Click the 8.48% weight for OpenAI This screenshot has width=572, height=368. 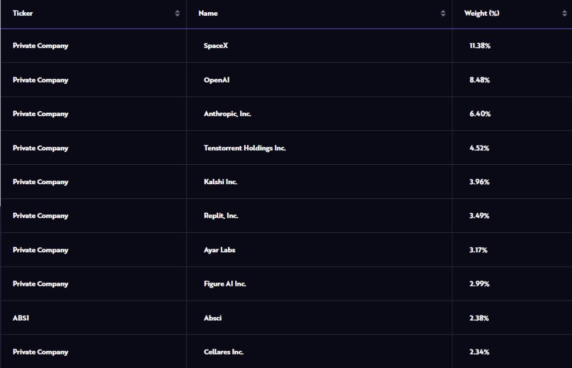pos(479,80)
